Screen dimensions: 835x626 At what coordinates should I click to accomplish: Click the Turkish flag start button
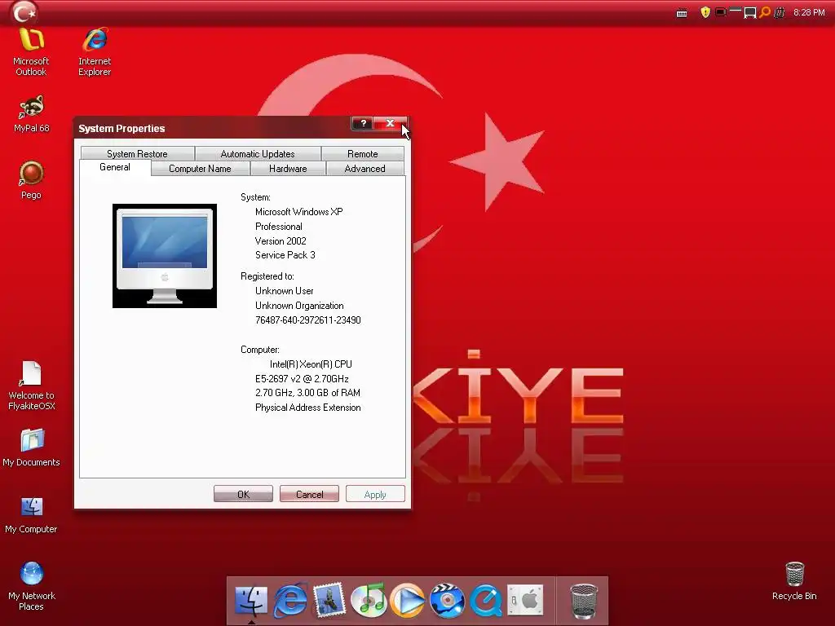coord(24,11)
